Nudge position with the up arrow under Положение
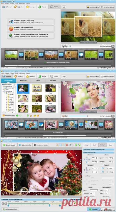The image size is (116, 212). (87, 157)
